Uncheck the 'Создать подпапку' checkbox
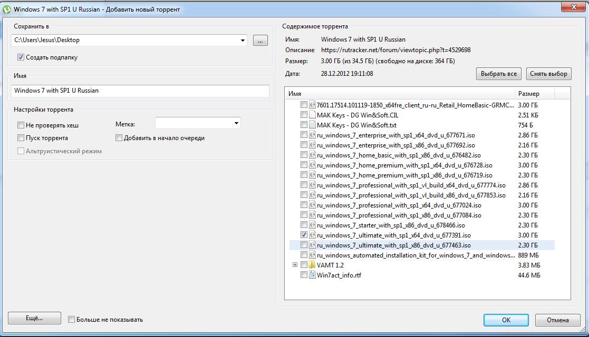This screenshot has height=337, width=589. [x=21, y=57]
